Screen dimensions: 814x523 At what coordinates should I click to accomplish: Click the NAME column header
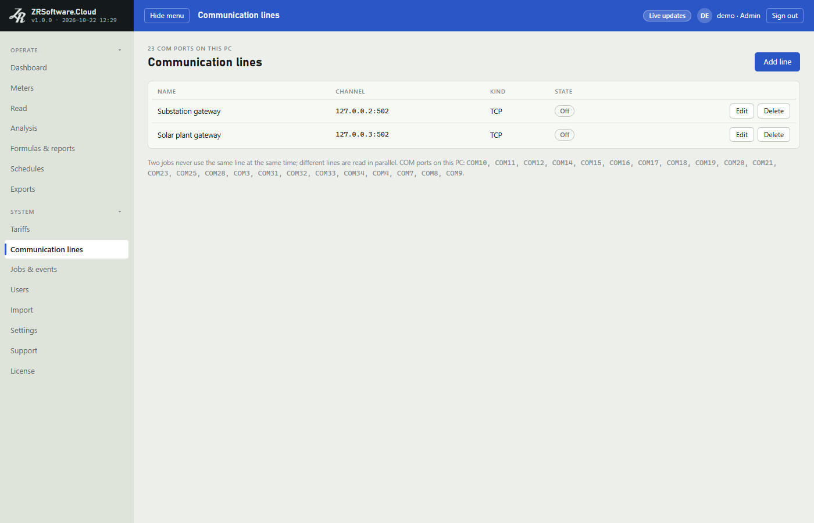[x=167, y=92]
